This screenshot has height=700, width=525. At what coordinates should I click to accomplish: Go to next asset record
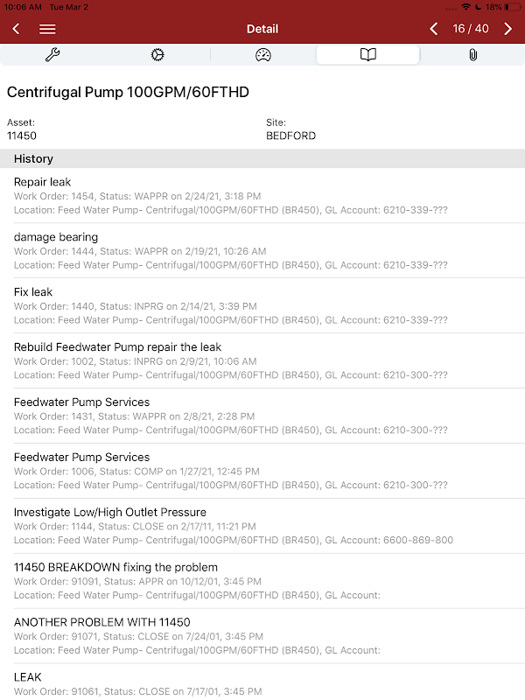tap(508, 29)
